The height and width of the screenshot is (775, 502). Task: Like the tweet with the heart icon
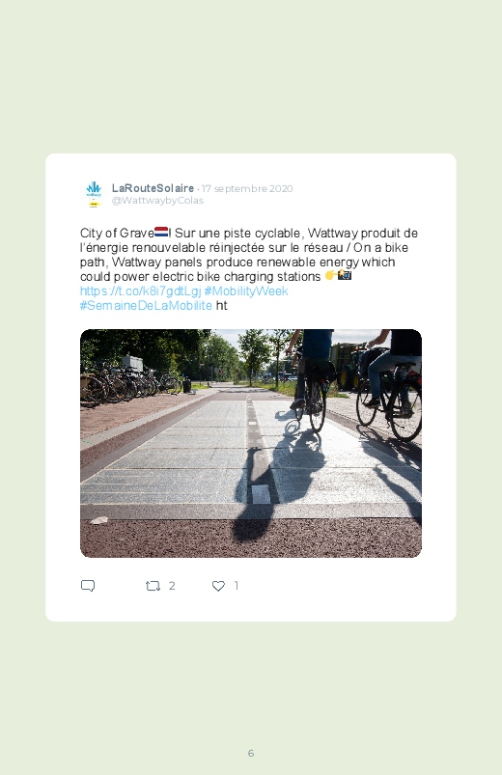218,586
